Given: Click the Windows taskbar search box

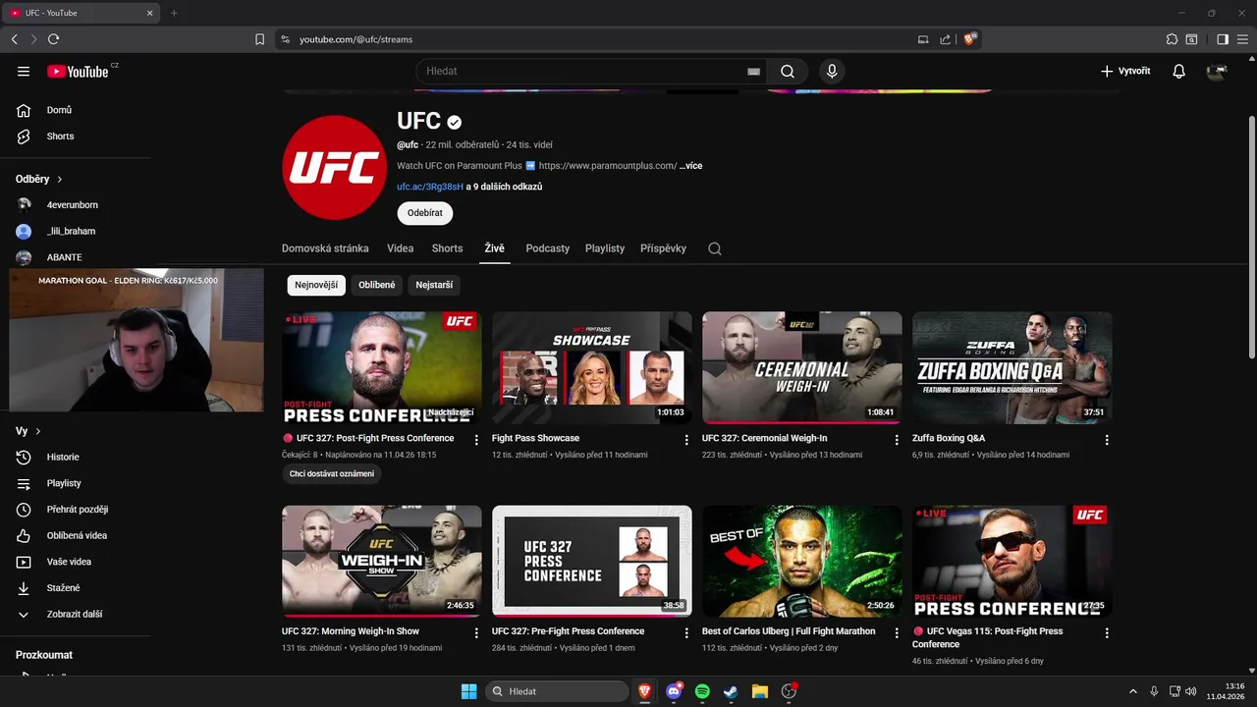Looking at the screenshot, I should pyautogui.click(x=558, y=691).
